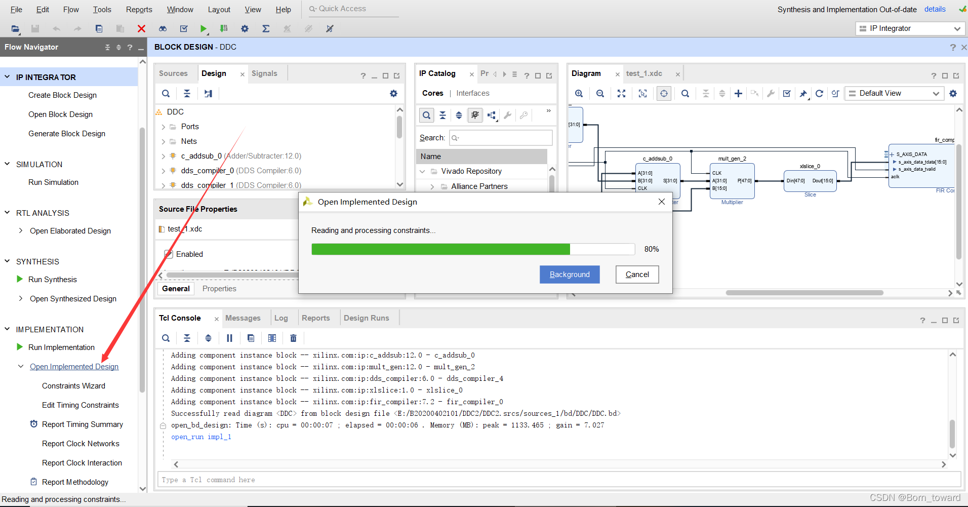This screenshot has height=507, width=968.
Task: Switch to Properties tab in Source File Properties
Action: 219,289
